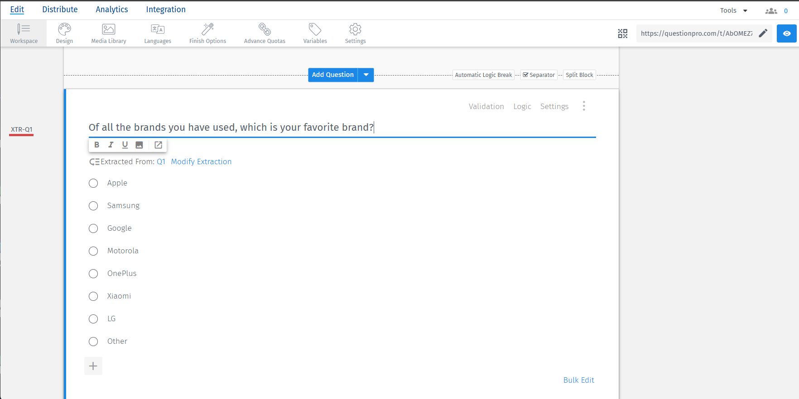Open the Design palette tool

point(64,33)
